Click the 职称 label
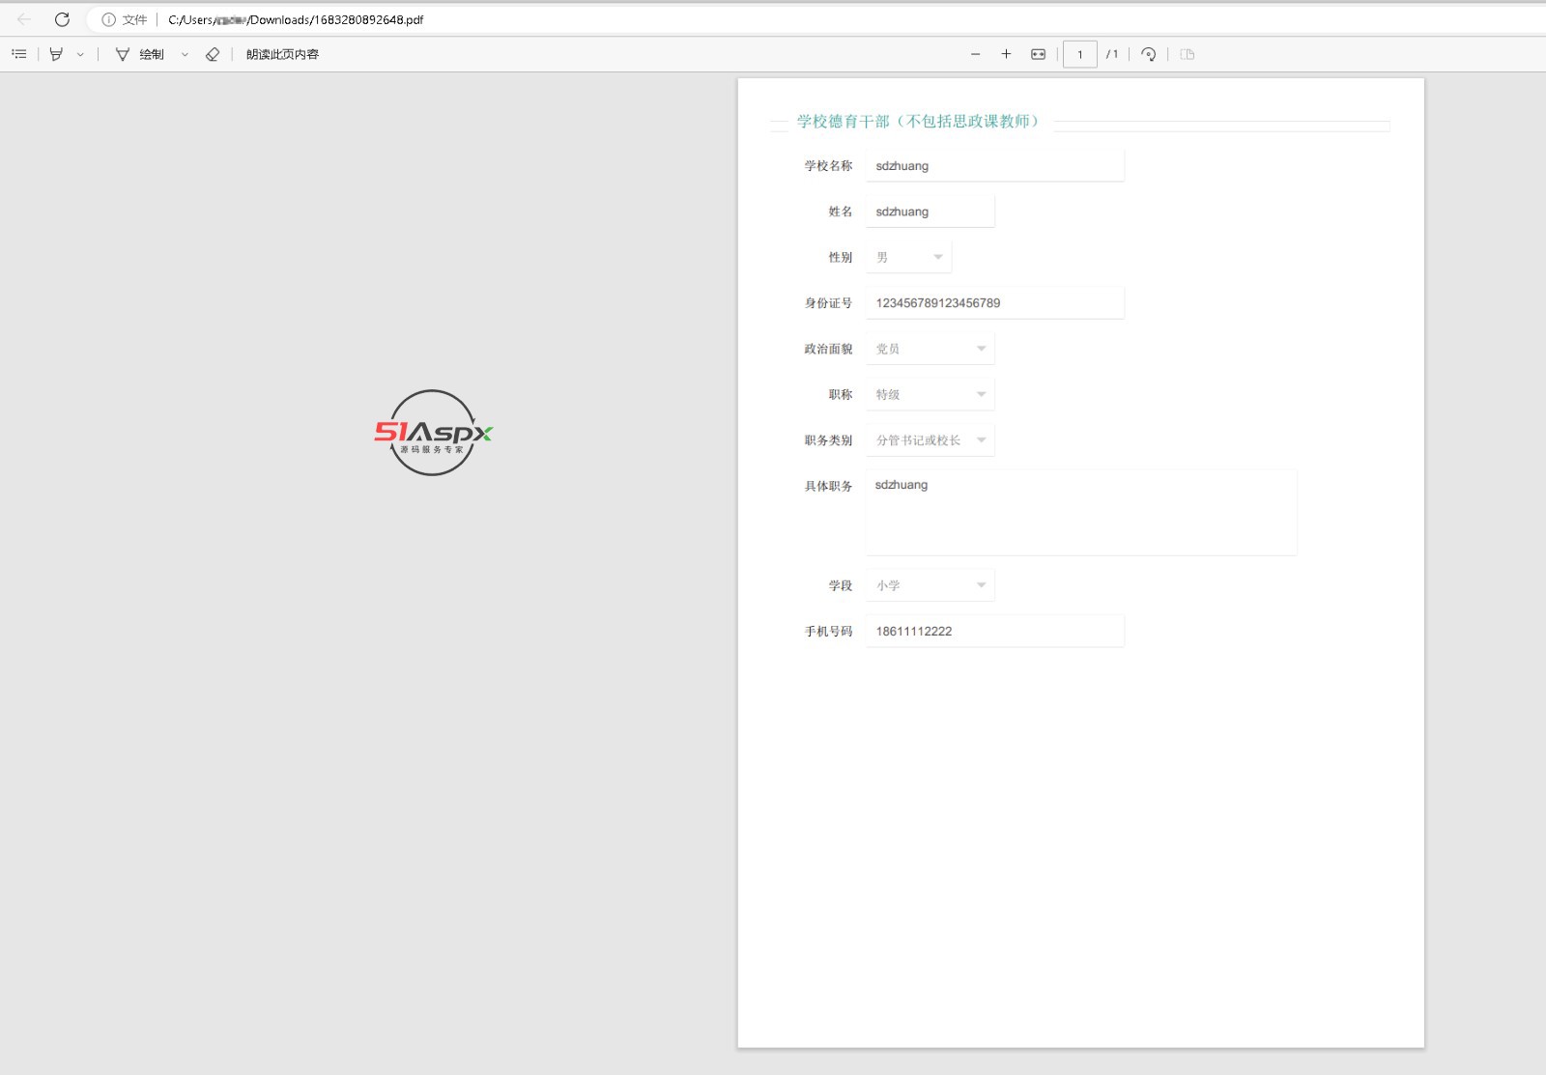 coord(841,394)
